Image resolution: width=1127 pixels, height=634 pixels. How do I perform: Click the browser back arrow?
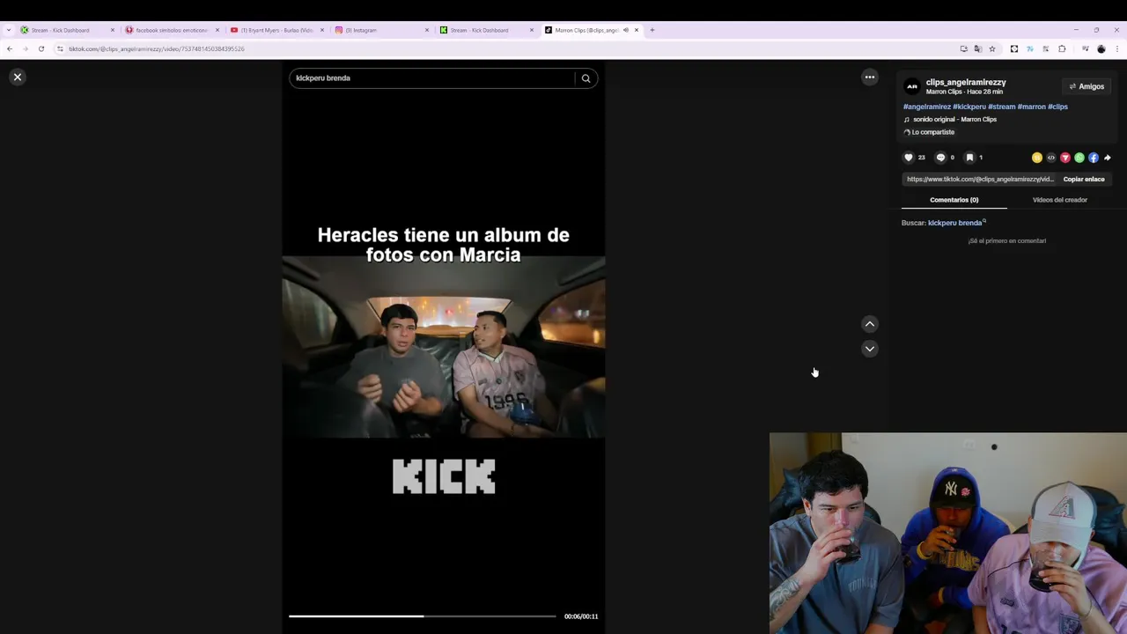tap(10, 48)
